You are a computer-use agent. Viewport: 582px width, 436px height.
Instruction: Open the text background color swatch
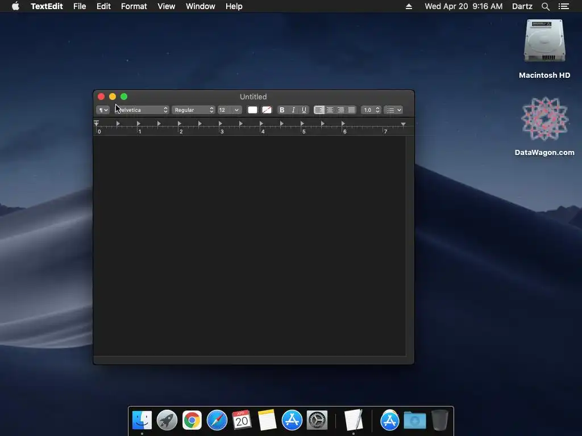click(267, 110)
